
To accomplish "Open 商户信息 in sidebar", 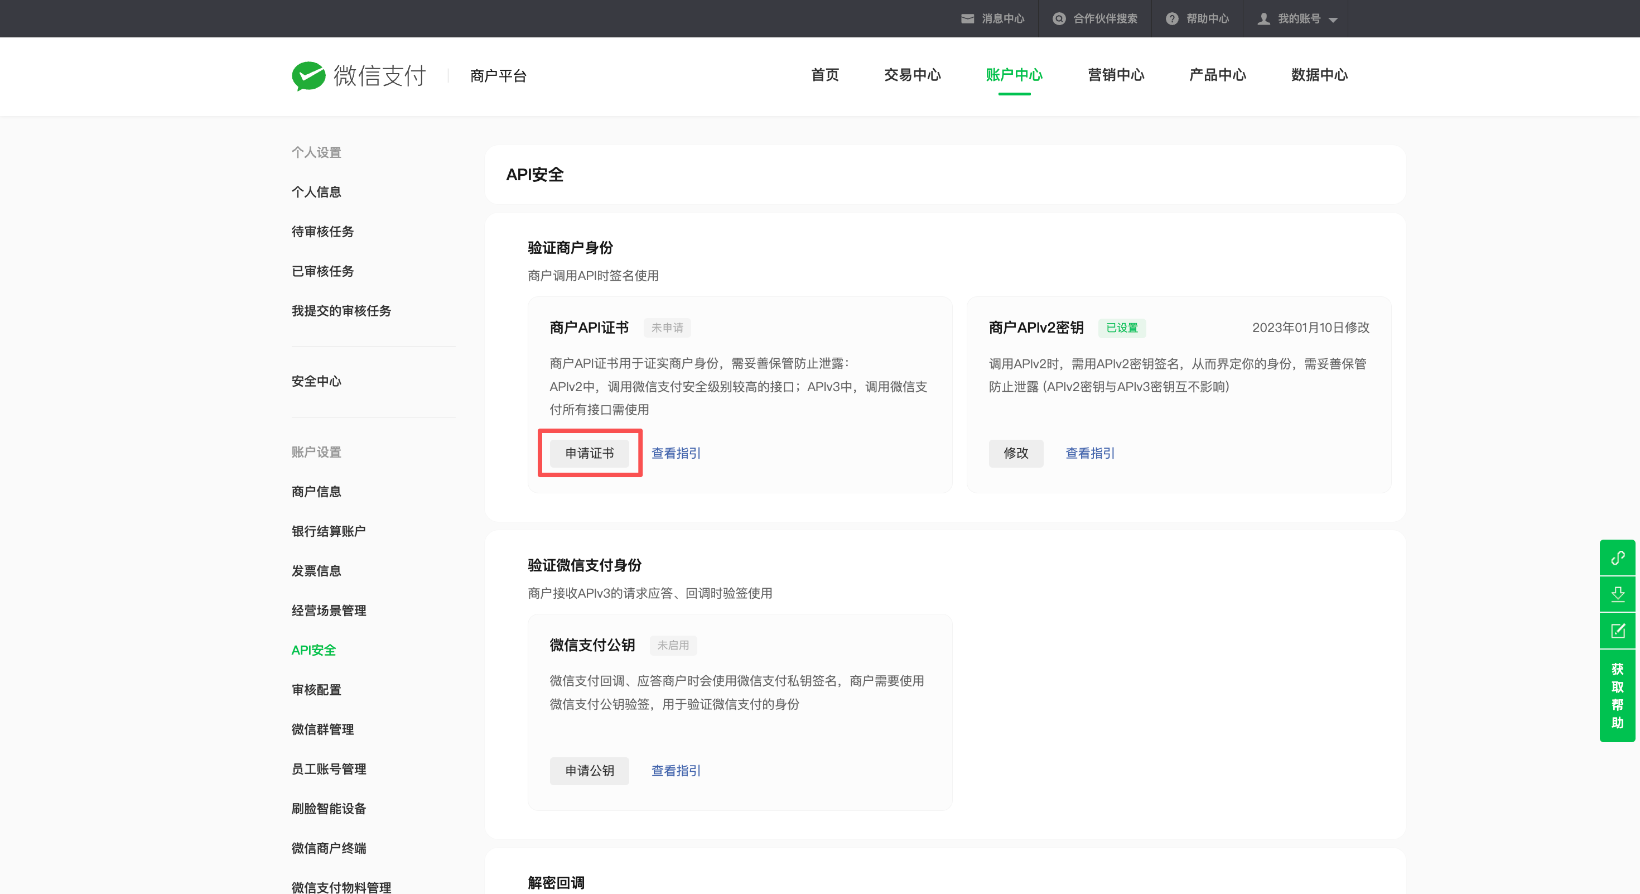I will point(316,491).
